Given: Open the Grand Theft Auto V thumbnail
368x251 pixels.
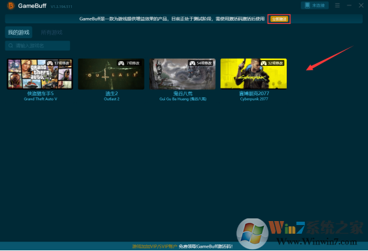Looking at the screenshot, I should point(40,74).
